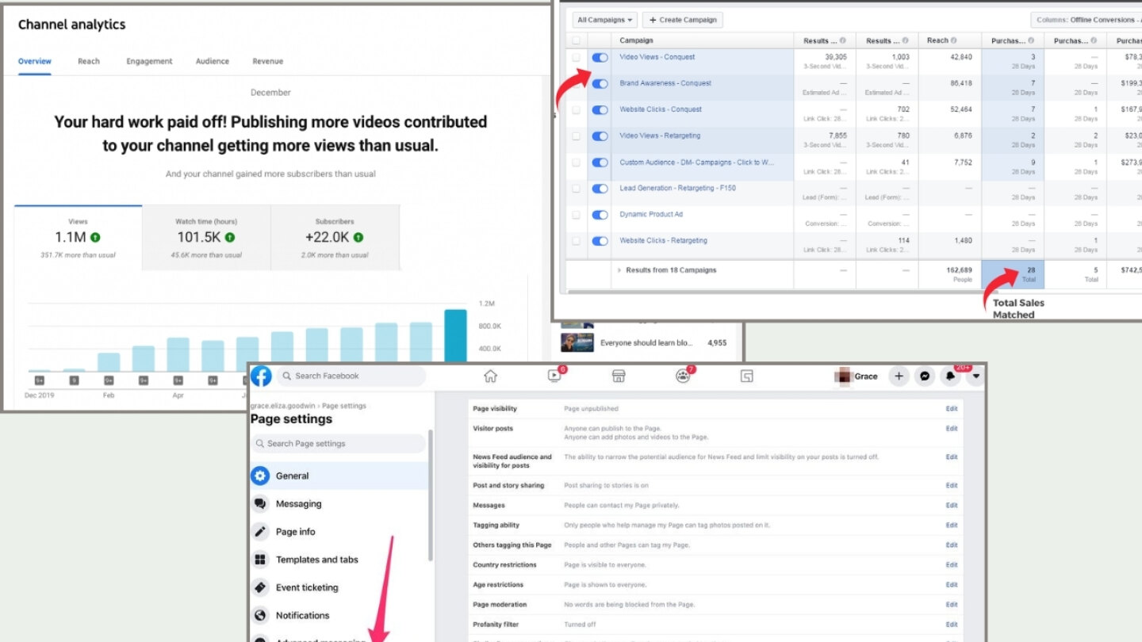Click the green up arrow beside Subscribers +22.0K
Screen dimensions: 1142x642
coord(358,237)
